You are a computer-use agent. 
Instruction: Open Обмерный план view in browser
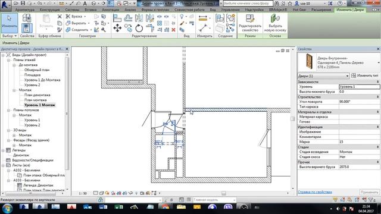tap(37, 70)
